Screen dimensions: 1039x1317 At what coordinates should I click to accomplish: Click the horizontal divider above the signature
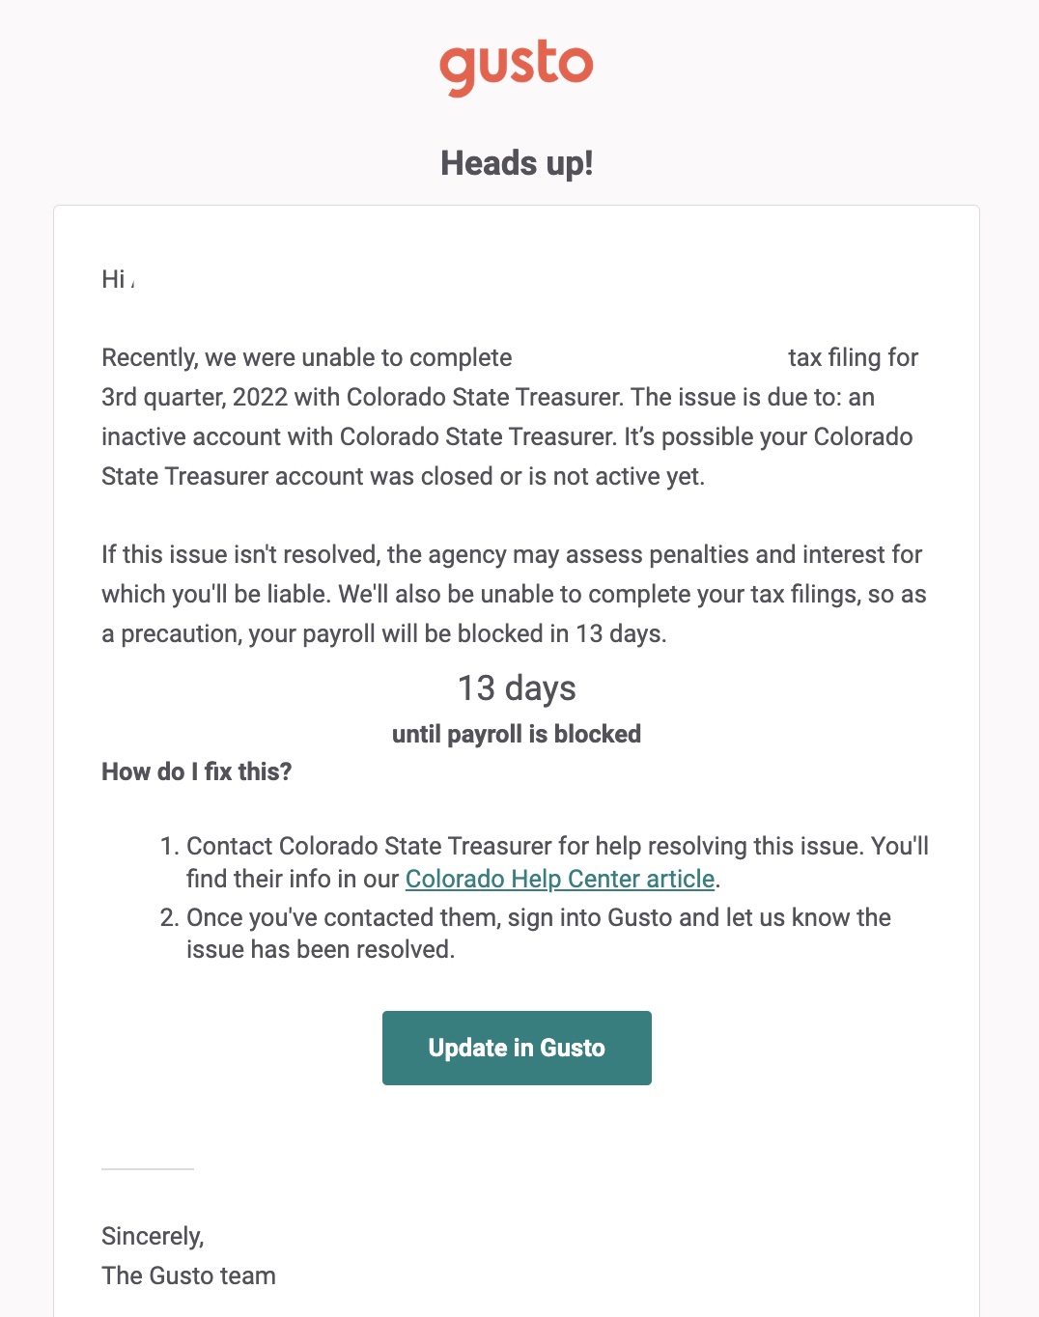[x=148, y=1169]
